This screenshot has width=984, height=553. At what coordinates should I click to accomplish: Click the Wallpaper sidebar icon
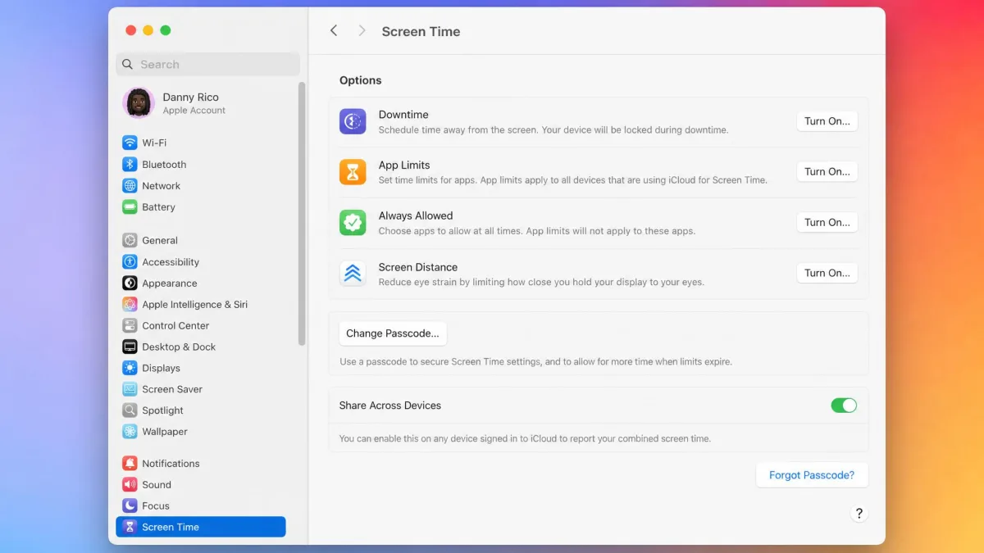[130, 432]
